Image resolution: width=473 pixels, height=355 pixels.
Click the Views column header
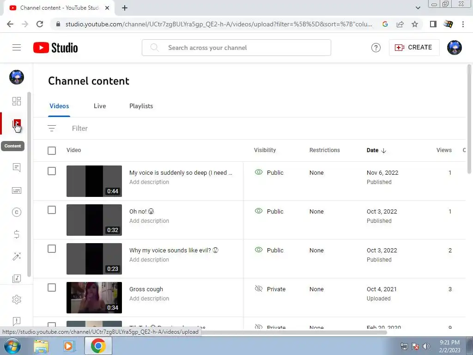444,150
